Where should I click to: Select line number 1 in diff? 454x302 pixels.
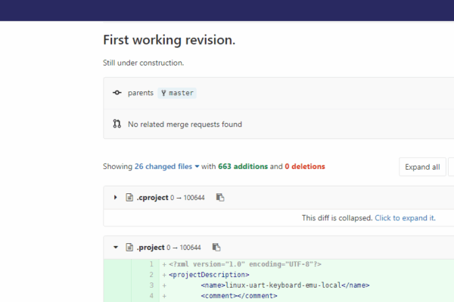coord(151,264)
